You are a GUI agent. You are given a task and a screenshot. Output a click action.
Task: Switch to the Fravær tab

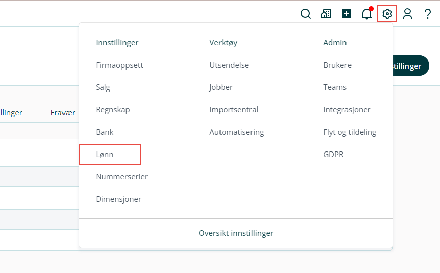click(63, 113)
